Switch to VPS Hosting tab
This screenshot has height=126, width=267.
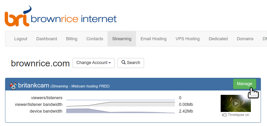pos(188,39)
